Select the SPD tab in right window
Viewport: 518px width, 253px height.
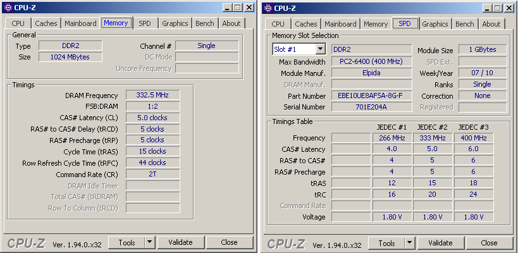[x=405, y=24]
